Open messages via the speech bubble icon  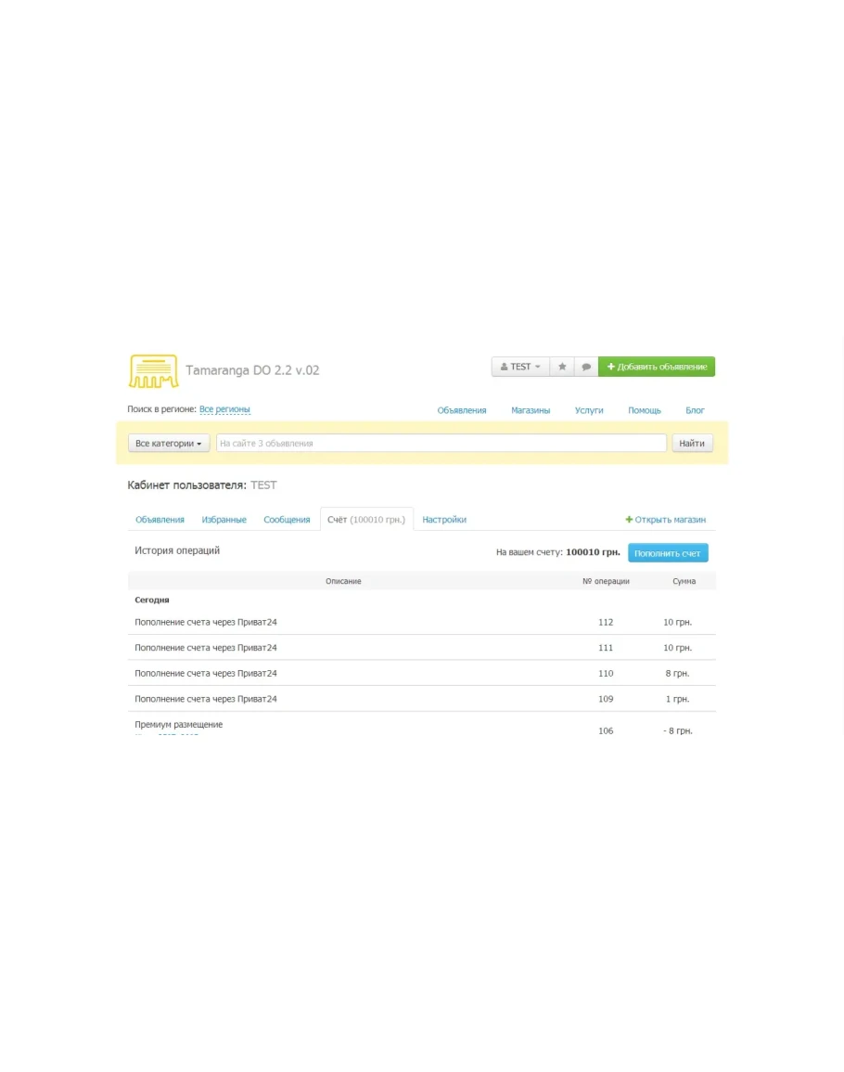pyautogui.click(x=586, y=367)
